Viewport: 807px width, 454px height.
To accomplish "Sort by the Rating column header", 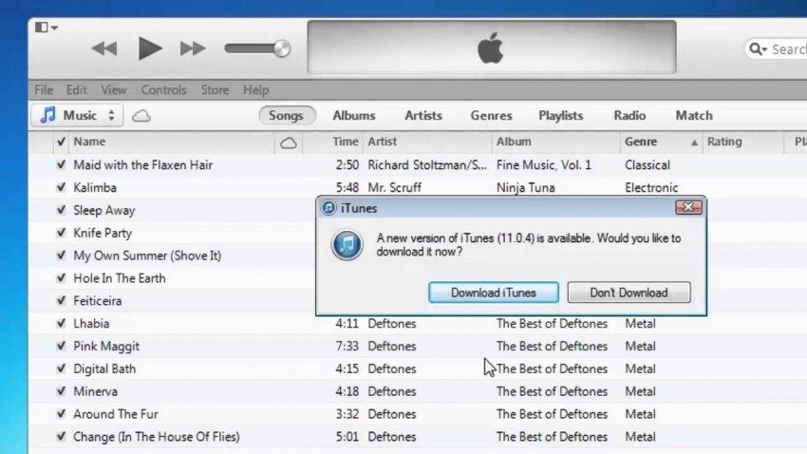I will tap(724, 142).
